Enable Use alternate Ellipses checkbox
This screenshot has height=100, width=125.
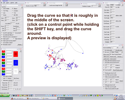2,35
